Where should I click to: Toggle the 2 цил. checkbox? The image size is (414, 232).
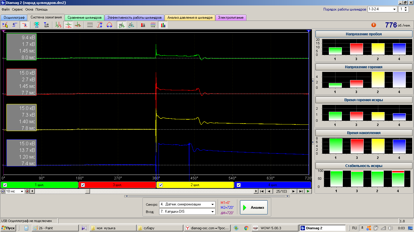161,185
